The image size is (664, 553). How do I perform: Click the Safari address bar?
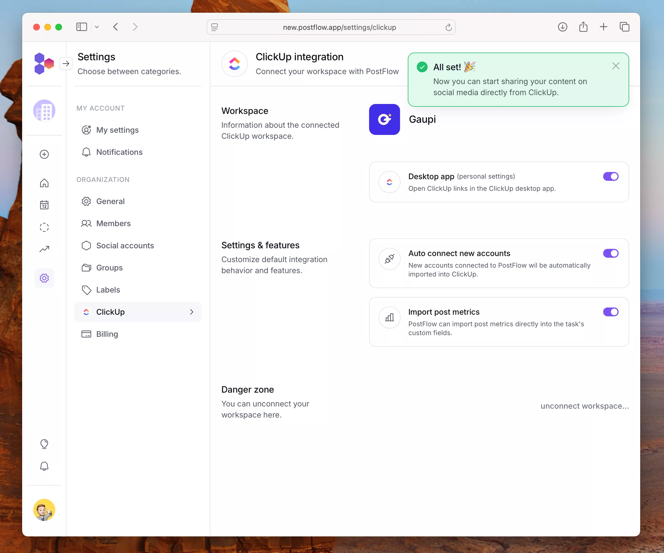click(331, 27)
